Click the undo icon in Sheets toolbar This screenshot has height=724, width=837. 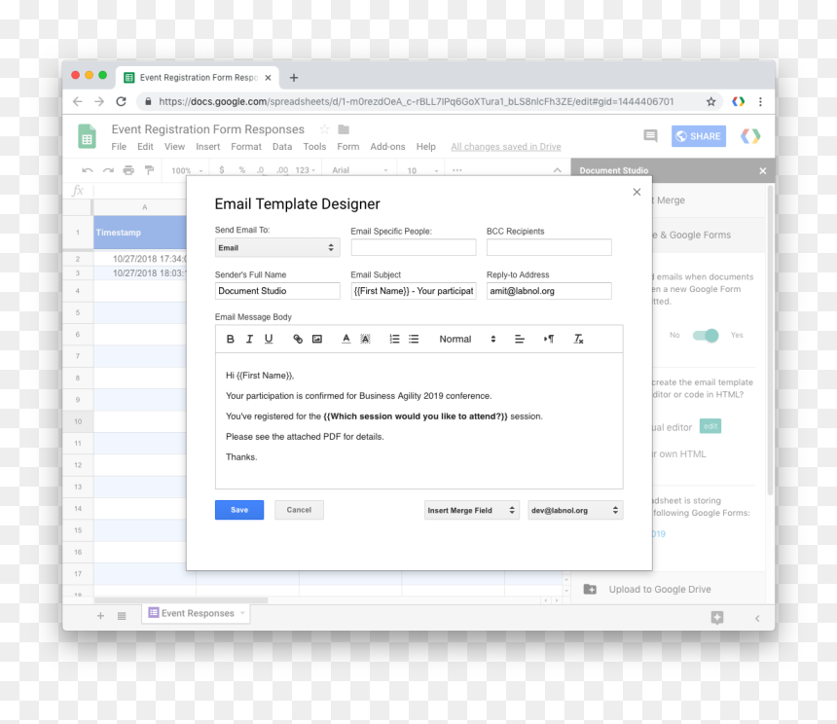(x=87, y=170)
